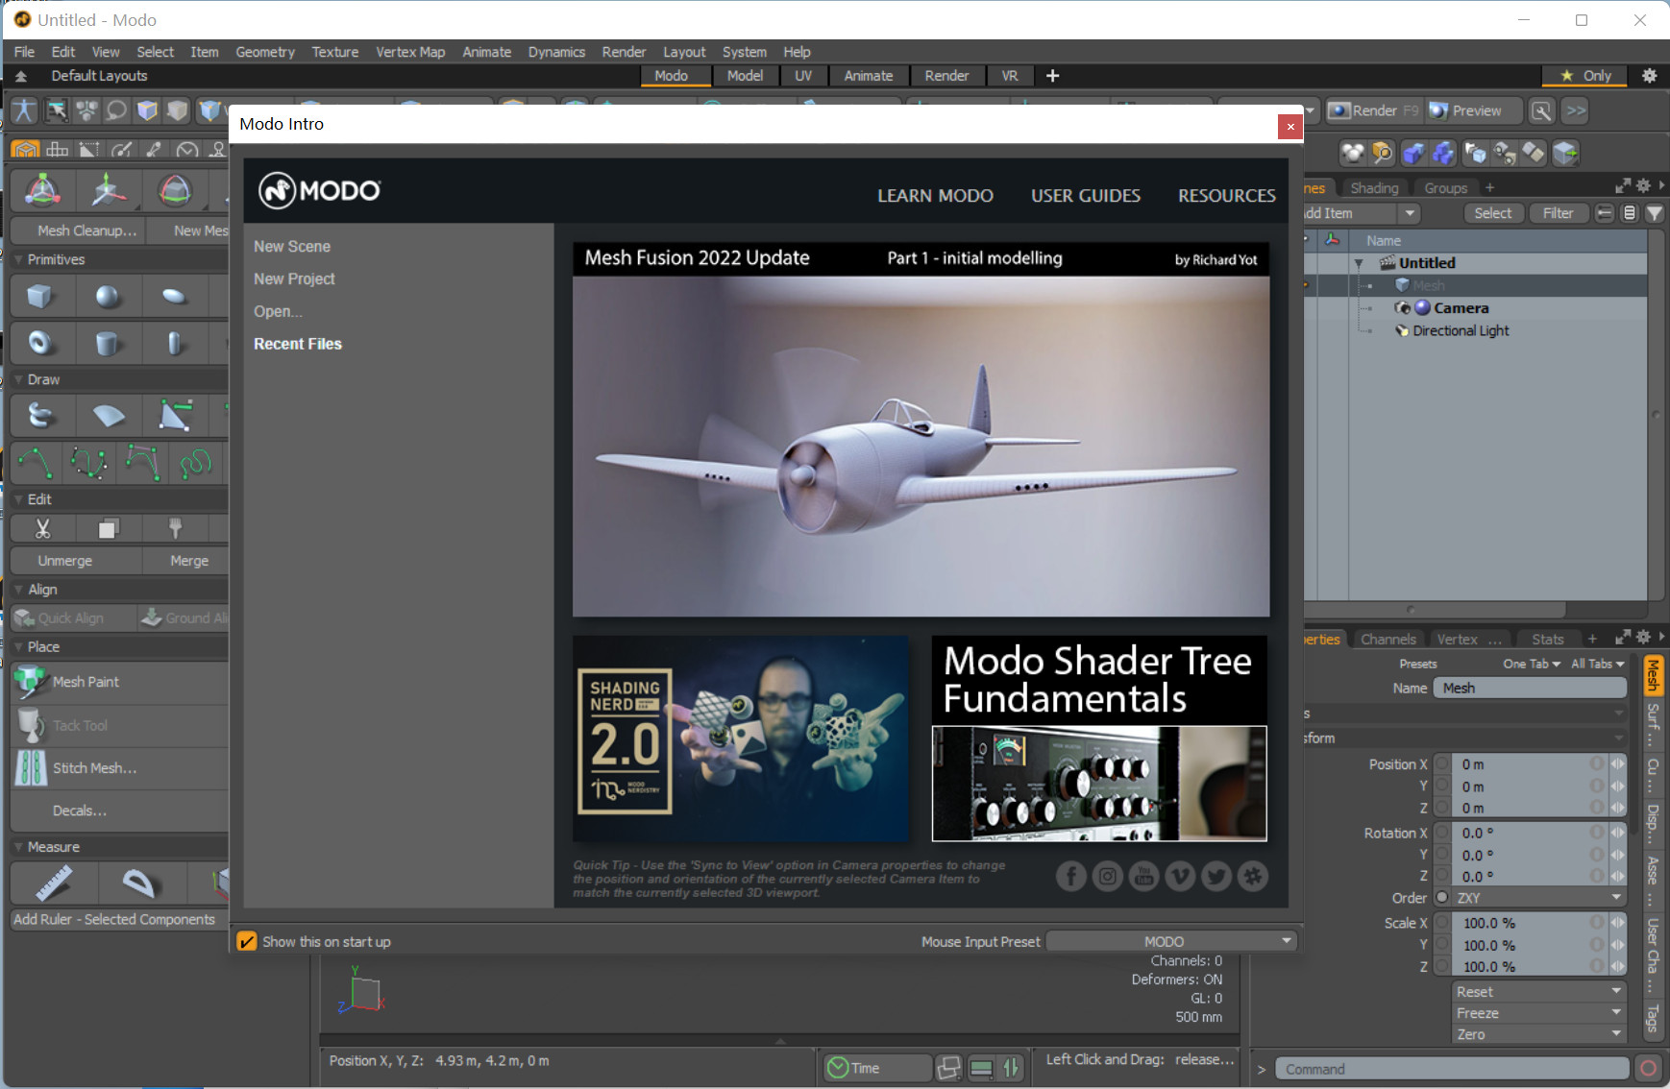1670x1089 pixels.
Task: Select the Bezier curve draw tool
Action: pos(88,463)
